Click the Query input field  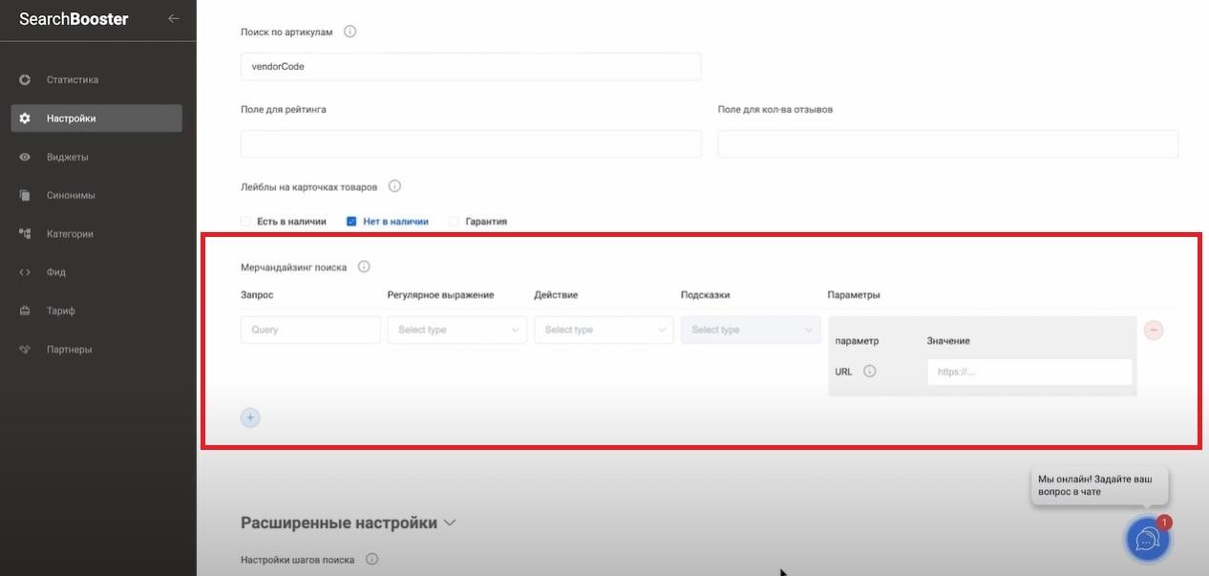tap(310, 330)
